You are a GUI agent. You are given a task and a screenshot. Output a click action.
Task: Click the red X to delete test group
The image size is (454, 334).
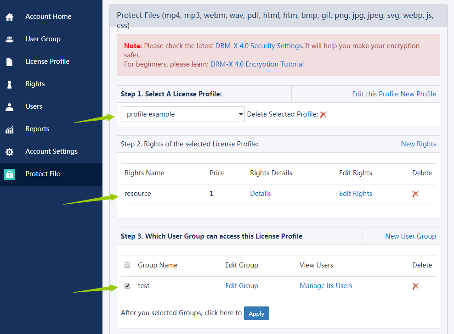tap(415, 285)
